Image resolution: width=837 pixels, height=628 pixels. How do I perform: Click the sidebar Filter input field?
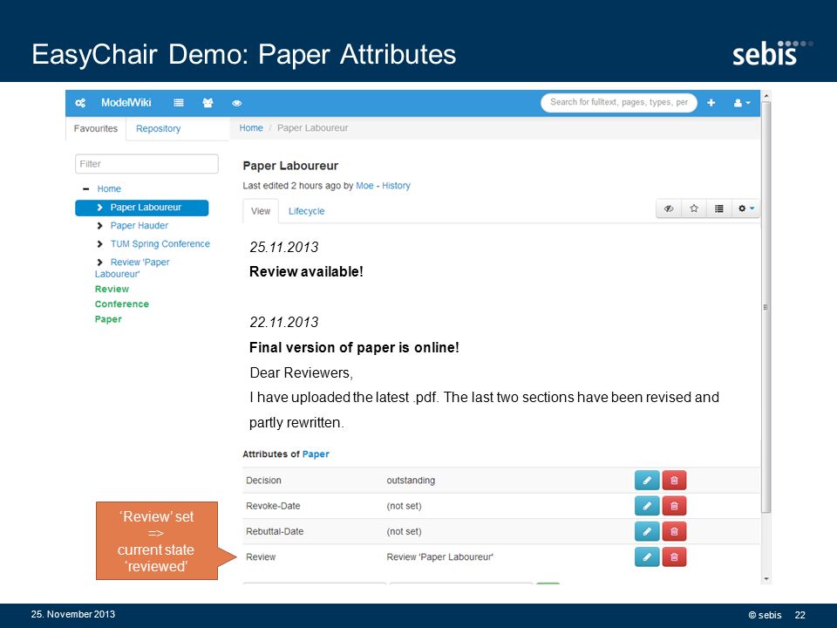tap(146, 164)
